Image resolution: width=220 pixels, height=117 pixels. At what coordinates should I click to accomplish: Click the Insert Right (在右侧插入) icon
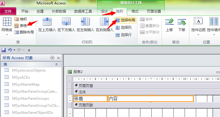104,22
